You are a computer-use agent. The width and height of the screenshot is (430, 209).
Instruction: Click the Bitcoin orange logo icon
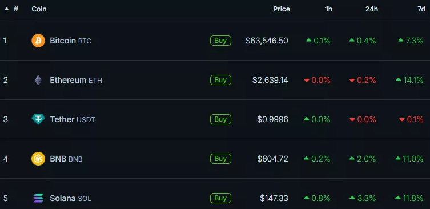[38, 41]
